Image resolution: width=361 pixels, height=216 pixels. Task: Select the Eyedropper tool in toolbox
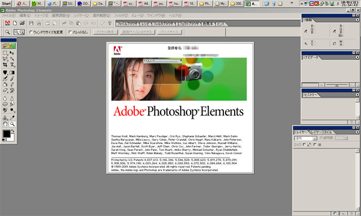click(x=12, y=118)
